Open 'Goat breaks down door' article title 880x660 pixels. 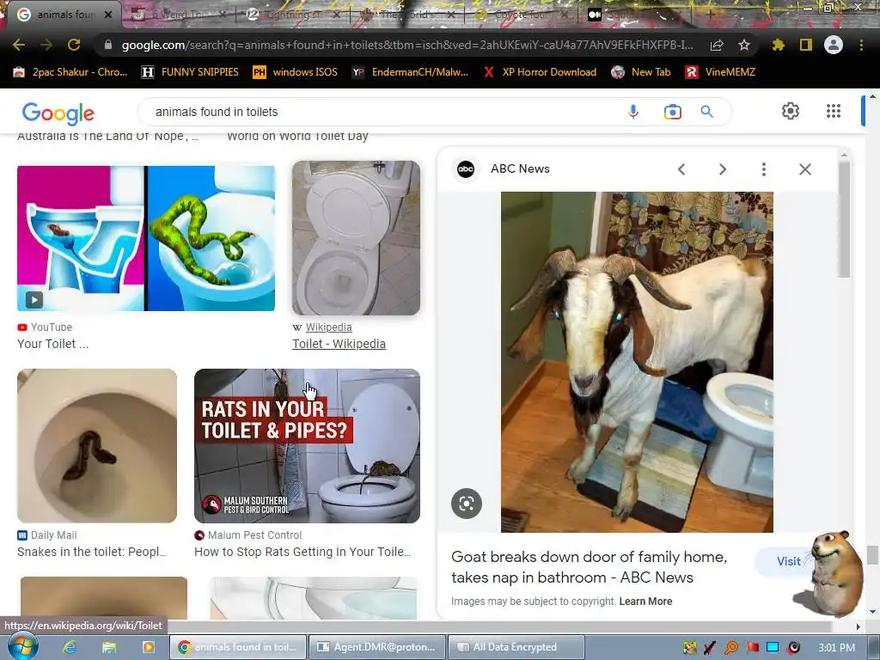590,567
